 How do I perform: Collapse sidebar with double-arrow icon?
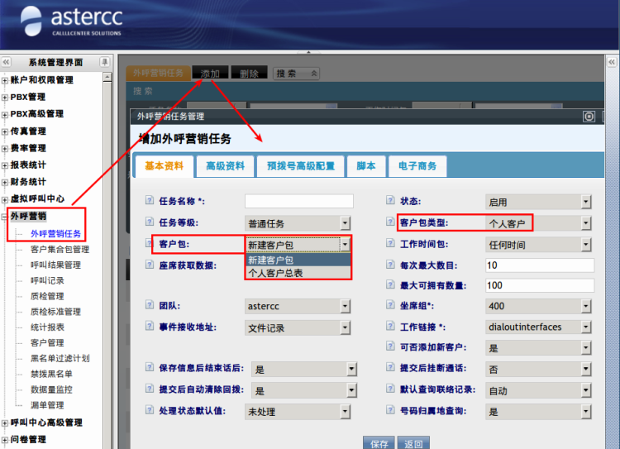[x=6, y=62]
